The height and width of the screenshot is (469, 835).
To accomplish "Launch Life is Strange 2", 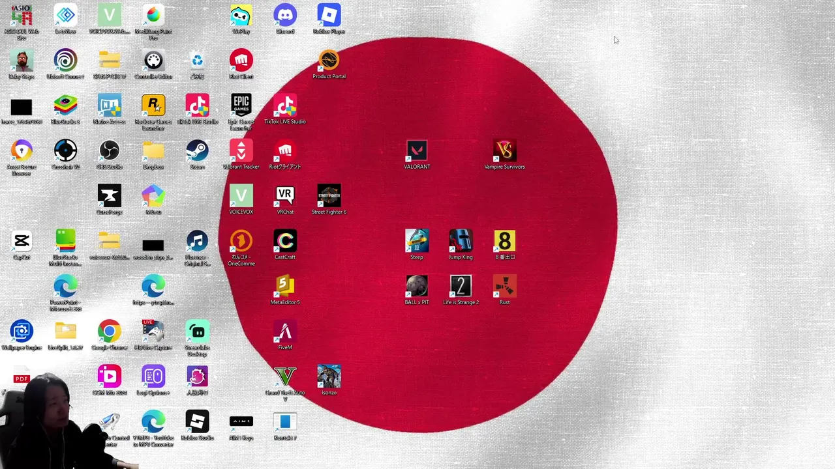I will [x=461, y=287].
